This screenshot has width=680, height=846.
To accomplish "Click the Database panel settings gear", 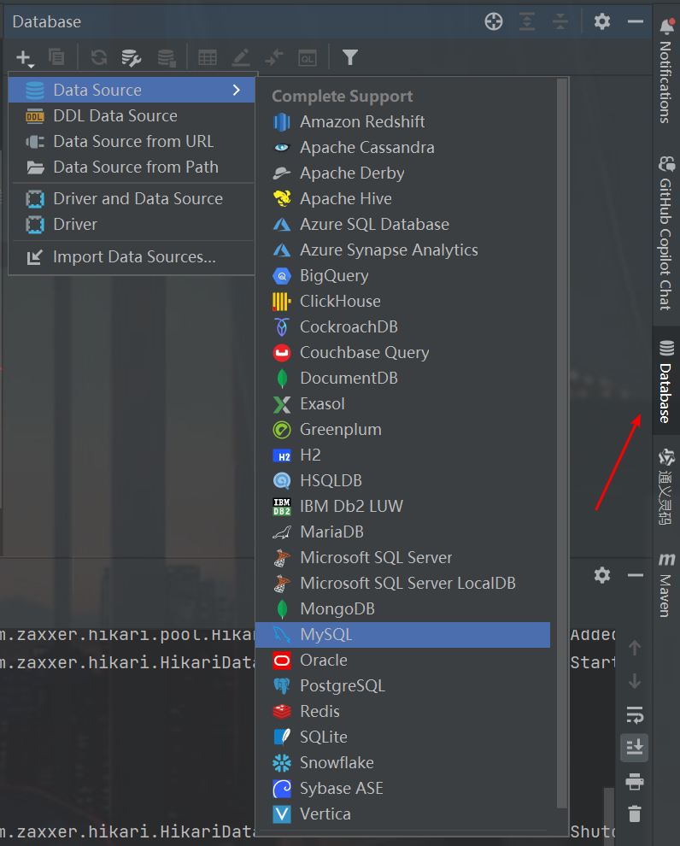I will (601, 21).
